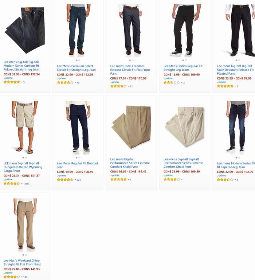The height and width of the screenshot is (280, 255).
Task: Open Lee Men's Weekend Chino Straight Fit link
Action: click(22, 262)
